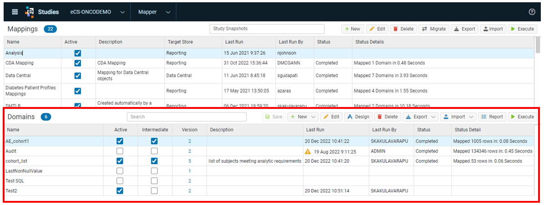
Task: Open the apps grid launcher icon
Action: pos(15,12)
